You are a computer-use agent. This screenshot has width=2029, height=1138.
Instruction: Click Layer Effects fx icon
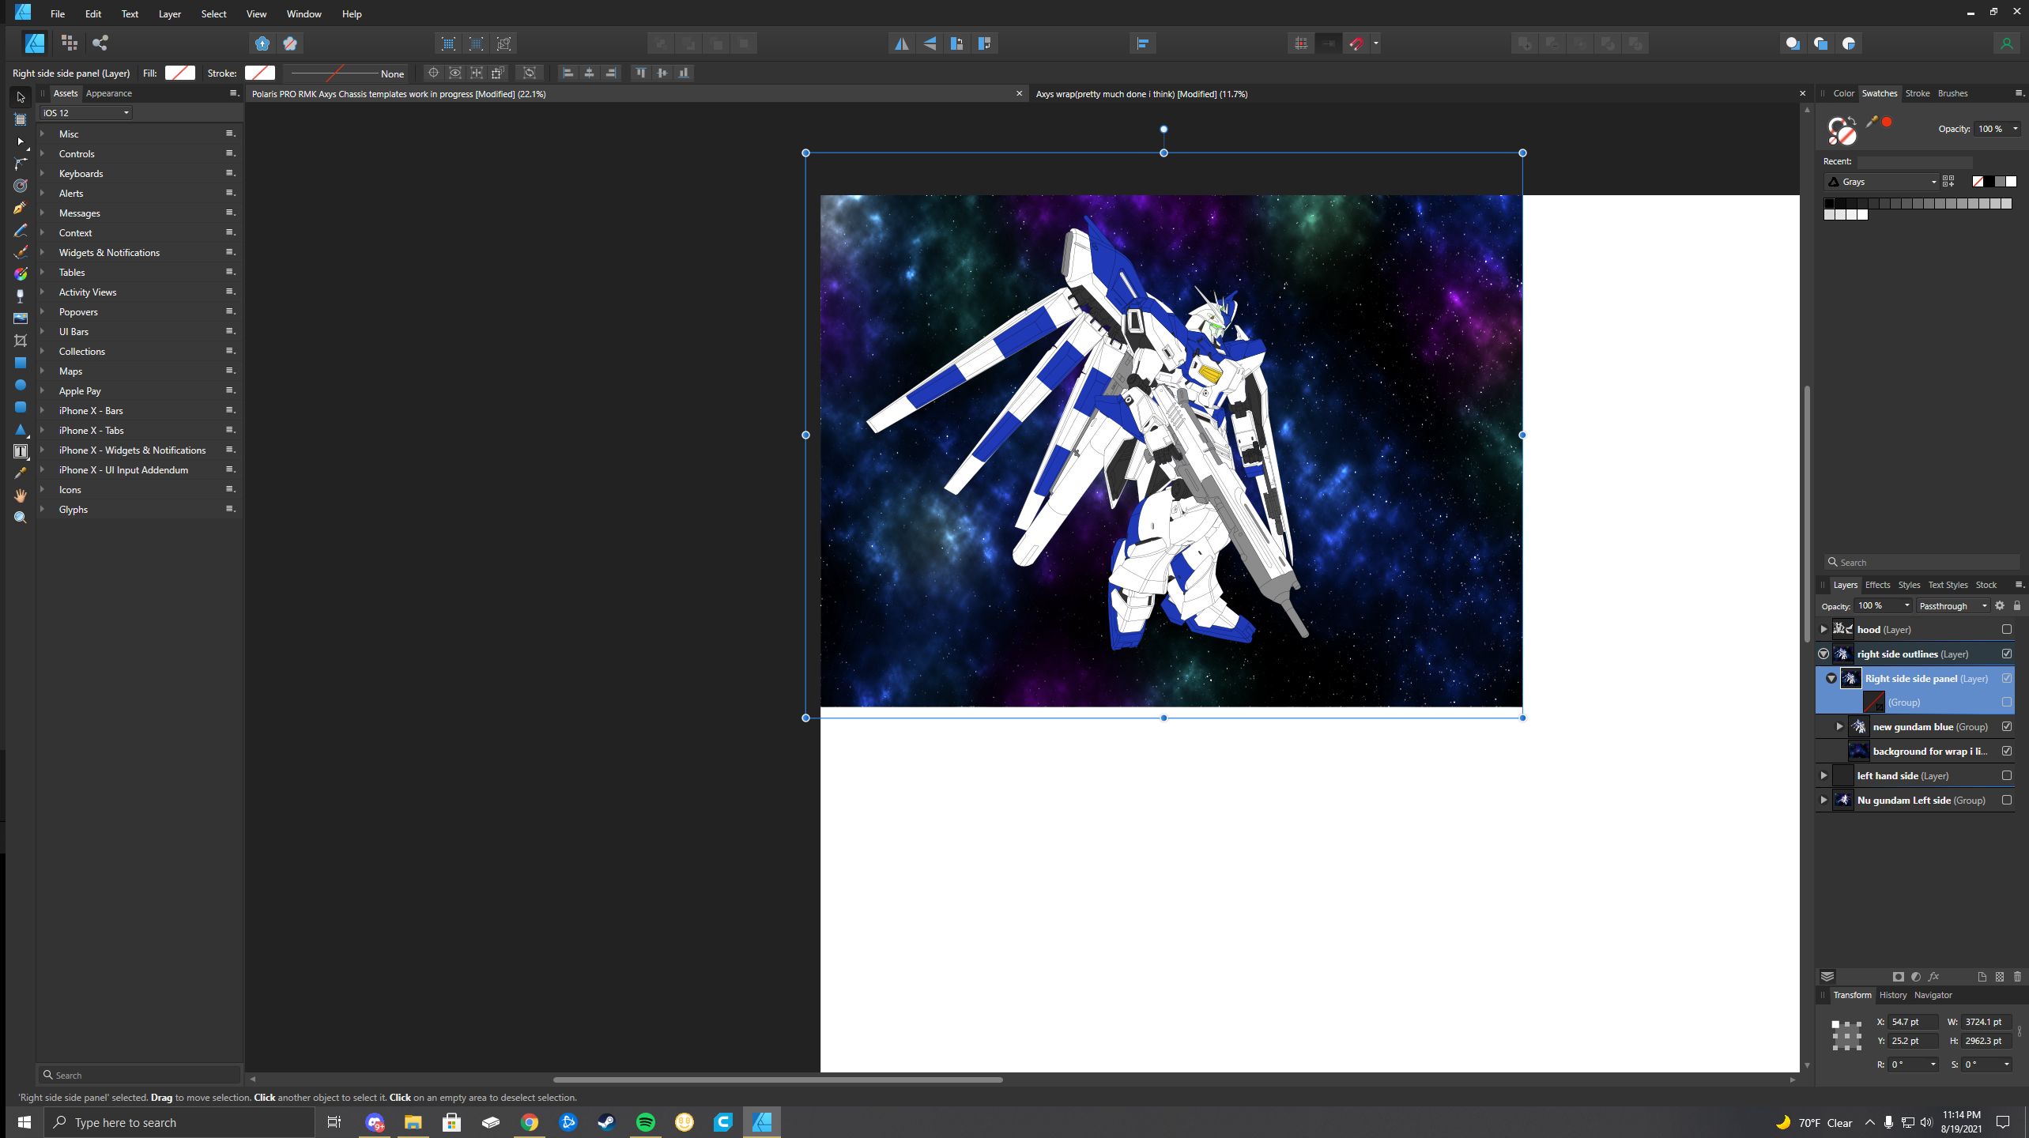(x=1933, y=977)
